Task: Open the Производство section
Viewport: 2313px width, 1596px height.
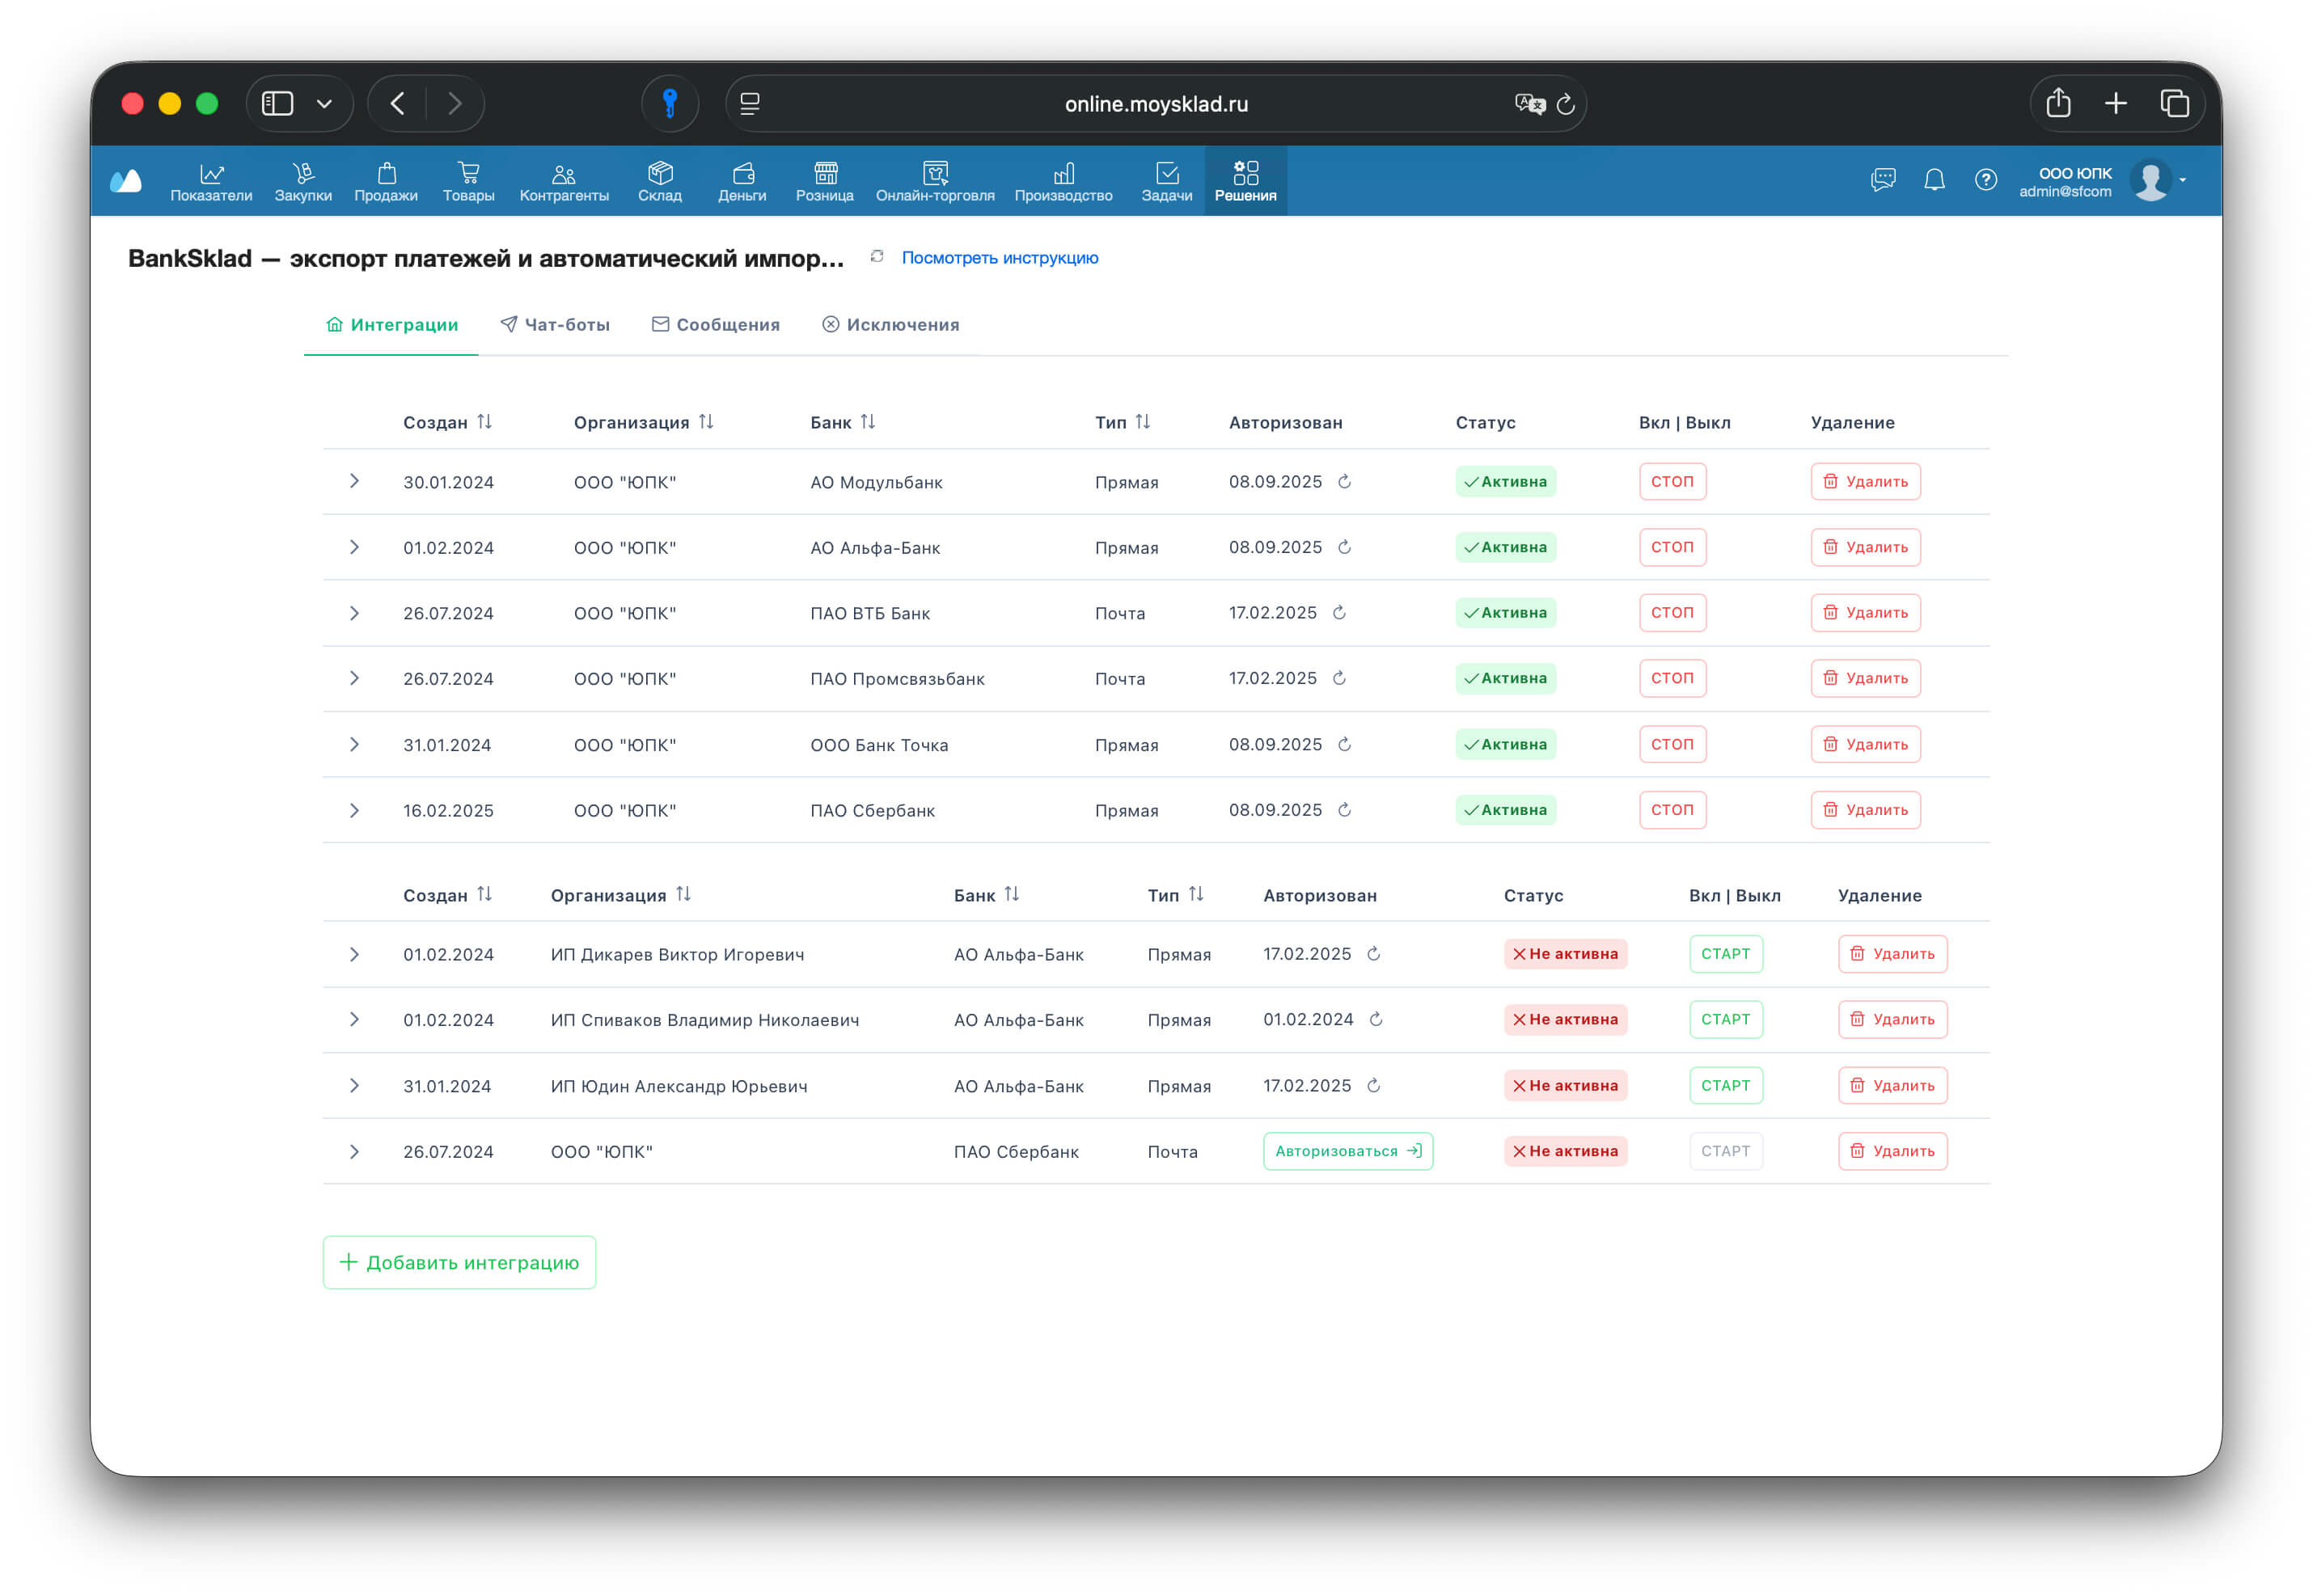Action: pos(1063,182)
